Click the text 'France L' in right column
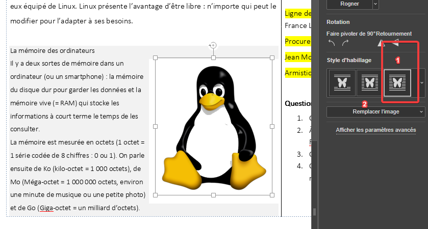428x229 pixels. pyautogui.click(x=298, y=25)
